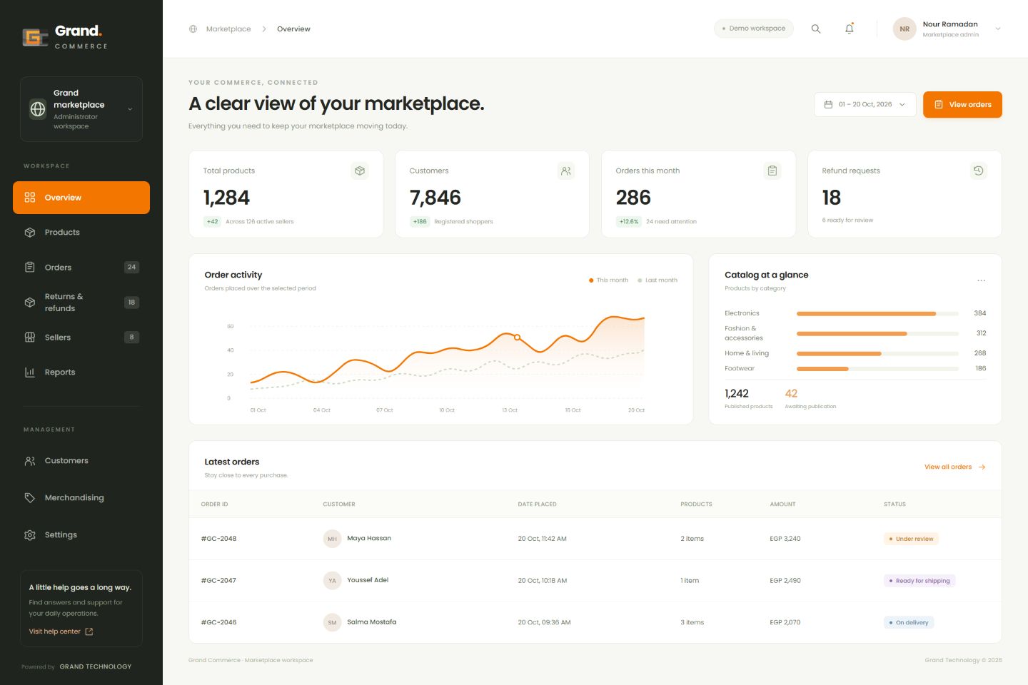The image size is (1028, 685).
Task: Open Sellers in the sidebar
Action: [x=81, y=338]
